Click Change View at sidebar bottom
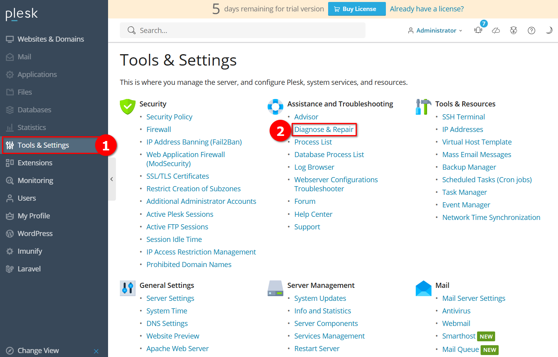 (38, 350)
